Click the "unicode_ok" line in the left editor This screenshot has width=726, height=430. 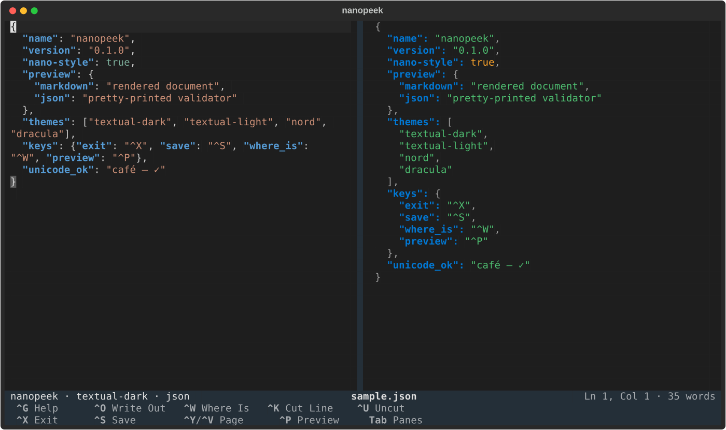(x=94, y=170)
